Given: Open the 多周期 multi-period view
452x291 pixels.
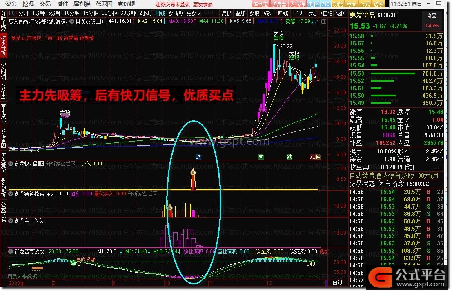Looking at the screenshot, I should pos(176,13).
